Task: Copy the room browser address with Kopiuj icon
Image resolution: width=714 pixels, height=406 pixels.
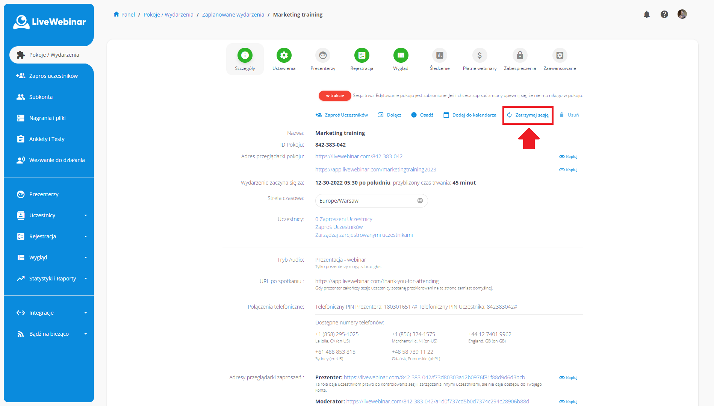Action: tap(568, 156)
